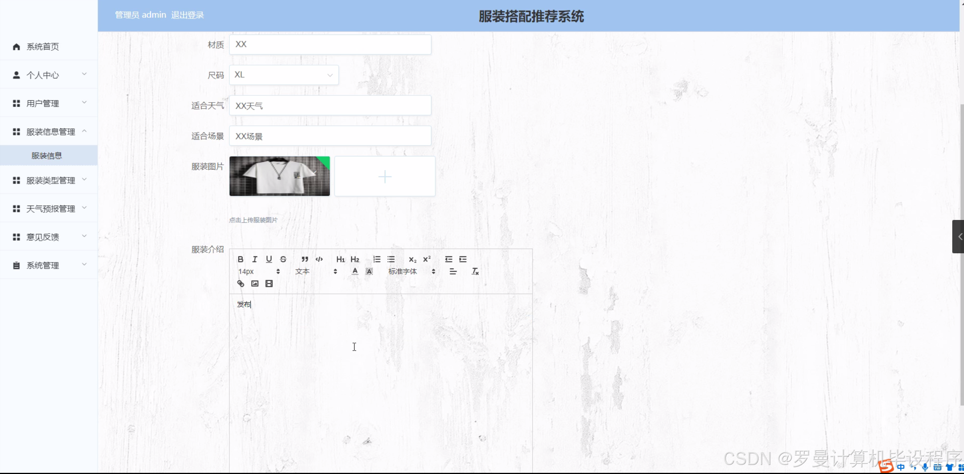Toggle underline formatting

[269, 259]
